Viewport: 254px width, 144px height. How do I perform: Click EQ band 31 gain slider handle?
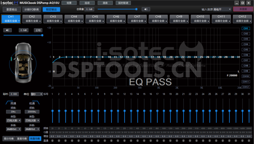coord(249,111)
